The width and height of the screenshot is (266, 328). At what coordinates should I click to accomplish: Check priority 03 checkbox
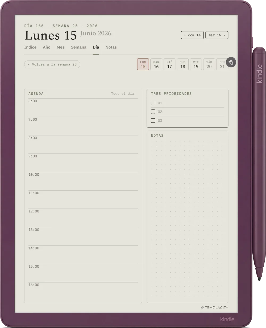[x=153, y=120]
